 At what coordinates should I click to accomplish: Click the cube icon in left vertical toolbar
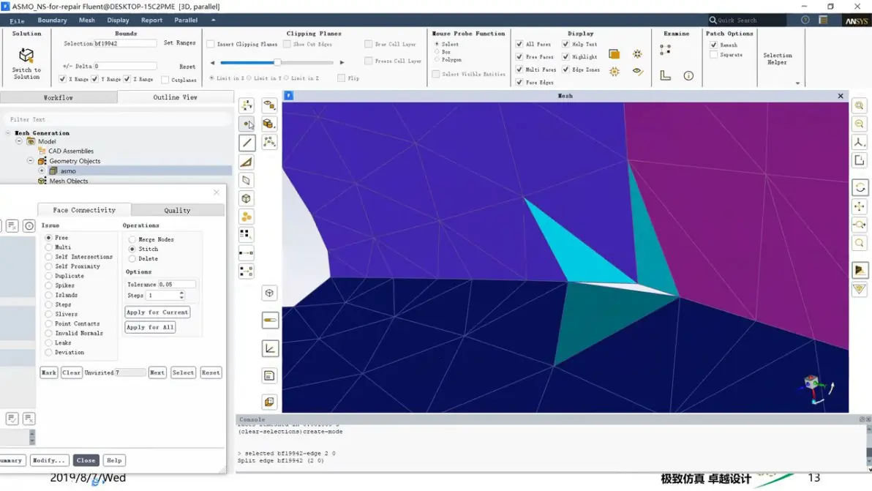(247, 198)
